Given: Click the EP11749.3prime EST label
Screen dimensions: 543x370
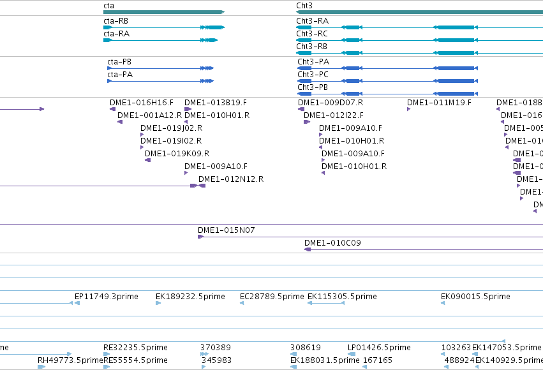Looking at the screenshot, I should (107, 297).
